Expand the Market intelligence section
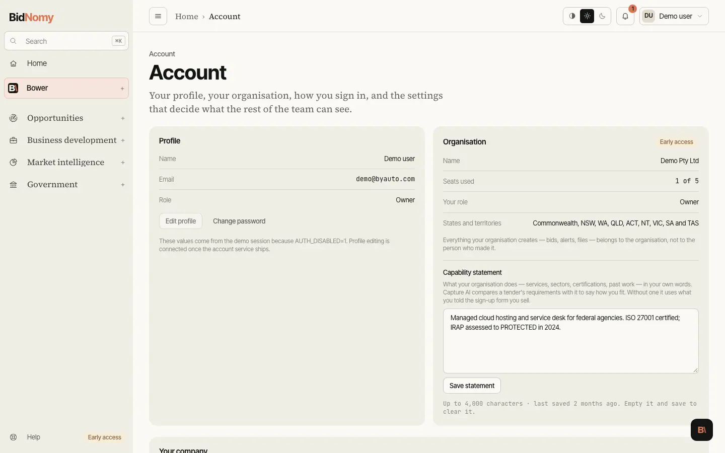The image size is (725, 453). (123, 163)
